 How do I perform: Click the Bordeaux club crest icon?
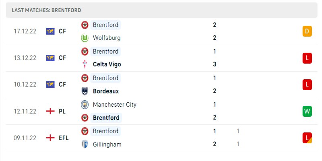(85, 91)
